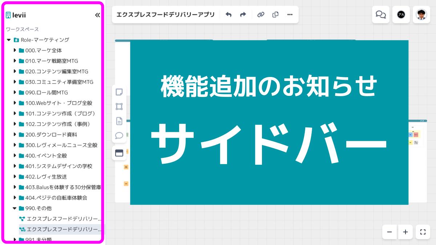Viewport: 436px width, 245px height.
Task: Expand the 020.コンテンツ編集室MTG folder
Action: (15, 71)
